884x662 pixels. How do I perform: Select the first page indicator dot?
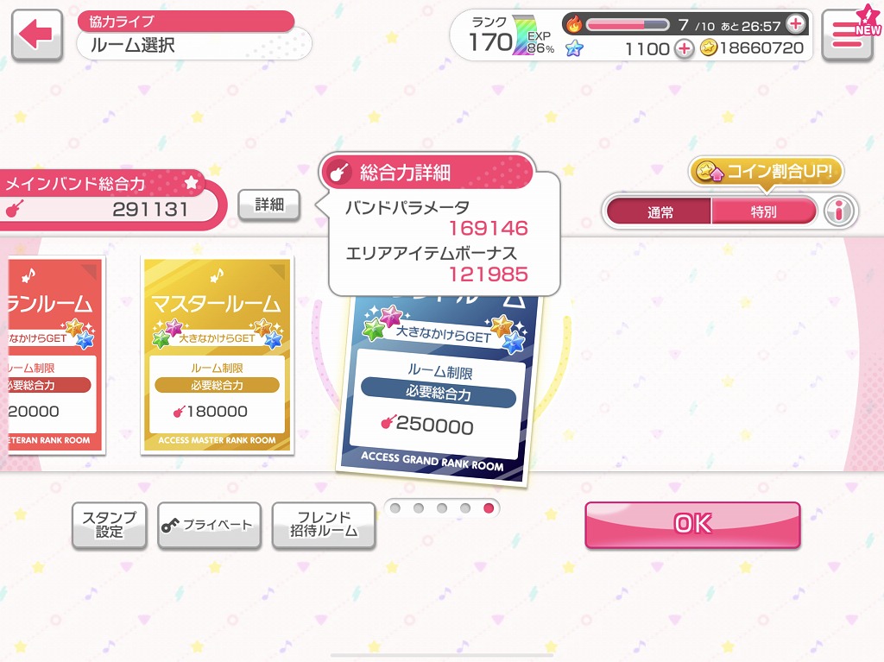point(395,508)
